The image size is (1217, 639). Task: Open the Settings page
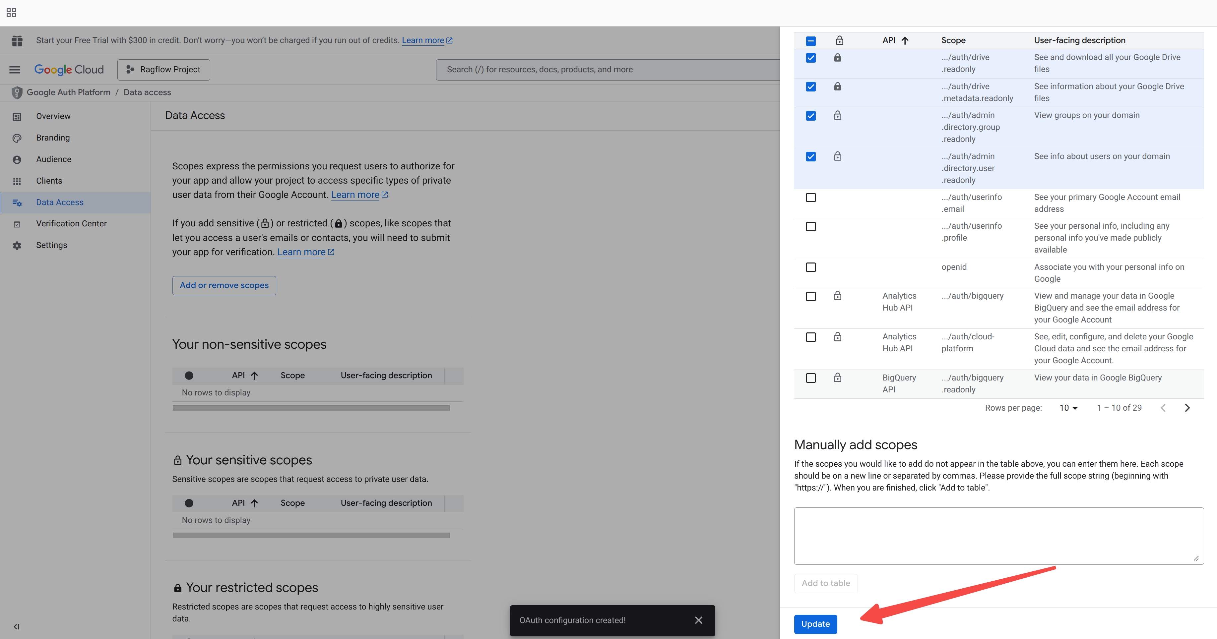[51, 245]
